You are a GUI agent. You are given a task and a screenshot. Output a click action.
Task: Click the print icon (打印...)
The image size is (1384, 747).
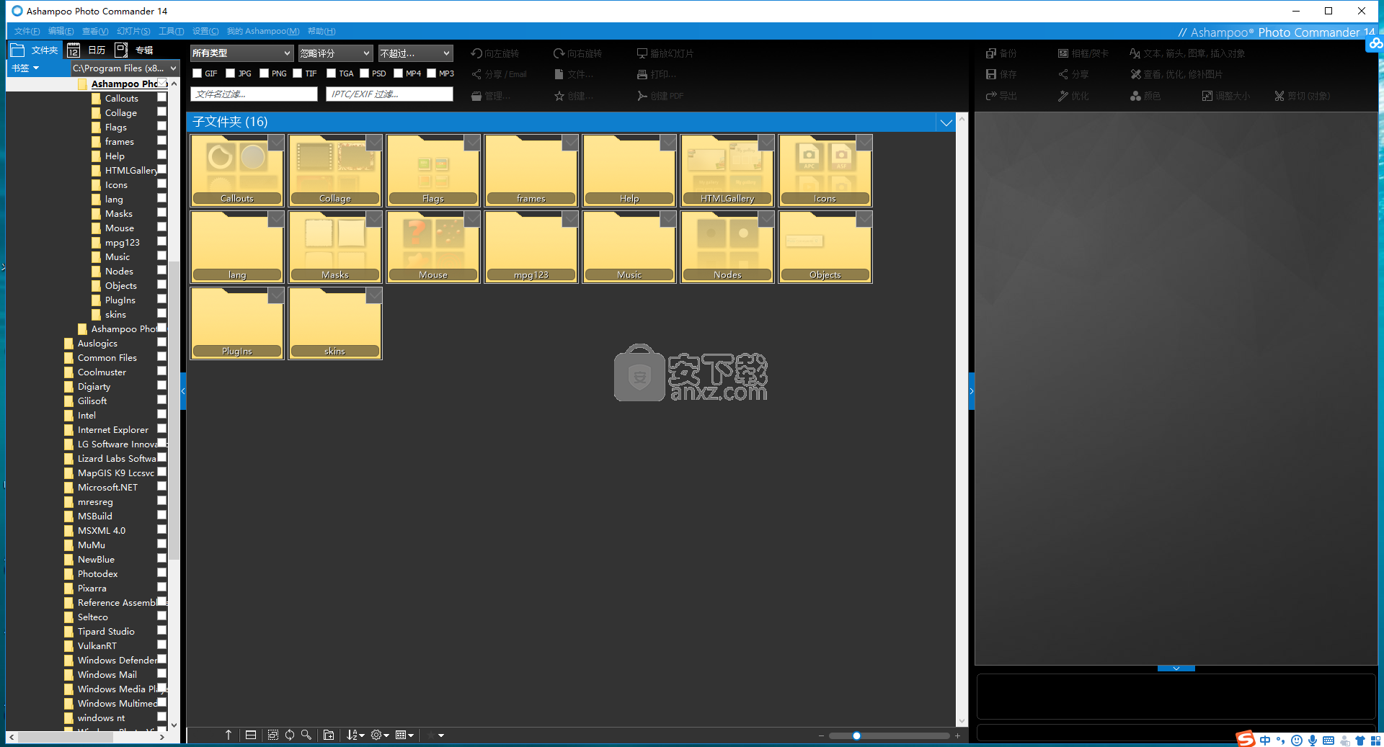coord(642,74)
